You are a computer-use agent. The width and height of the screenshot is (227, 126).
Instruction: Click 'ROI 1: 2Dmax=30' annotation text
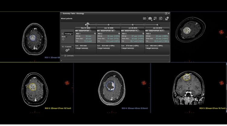52,58
